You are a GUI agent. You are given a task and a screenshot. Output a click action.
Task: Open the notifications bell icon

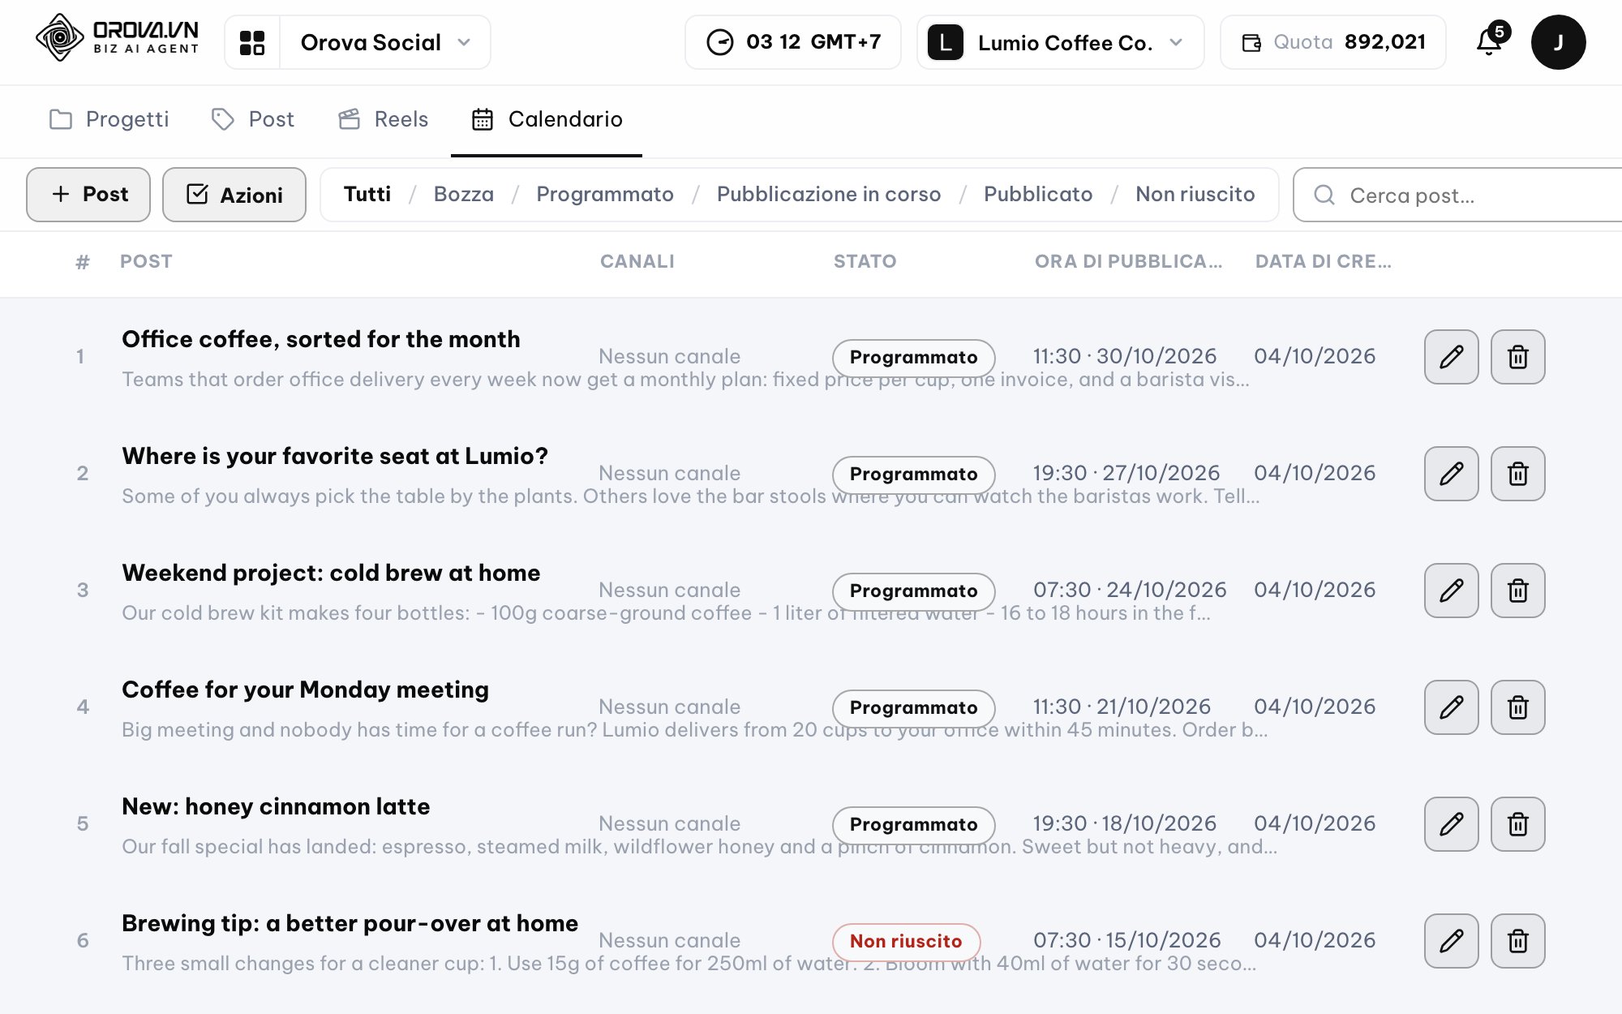pyautogui.click(x=1489, y=41)
